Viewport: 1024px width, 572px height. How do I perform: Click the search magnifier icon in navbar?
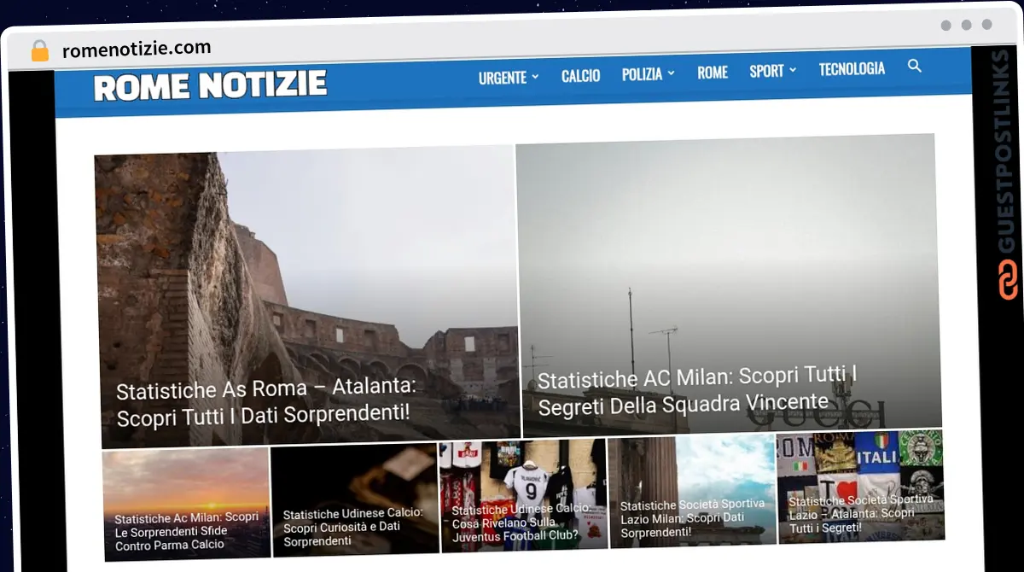(x=914, y=66)
